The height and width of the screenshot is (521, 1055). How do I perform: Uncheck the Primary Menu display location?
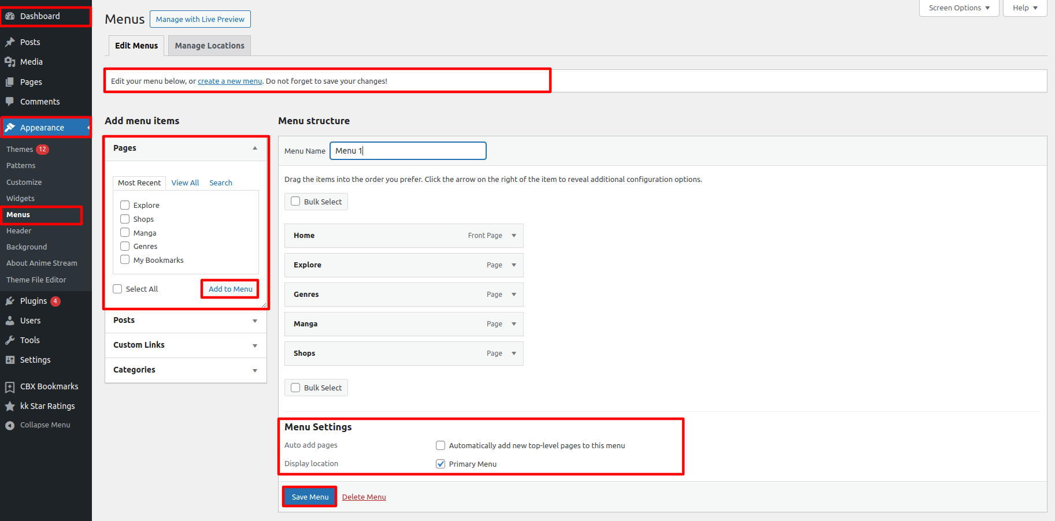(x=440, y=464)
